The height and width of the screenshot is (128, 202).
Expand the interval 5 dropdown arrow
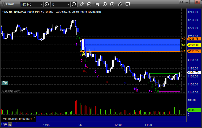[x=68, y=5]
